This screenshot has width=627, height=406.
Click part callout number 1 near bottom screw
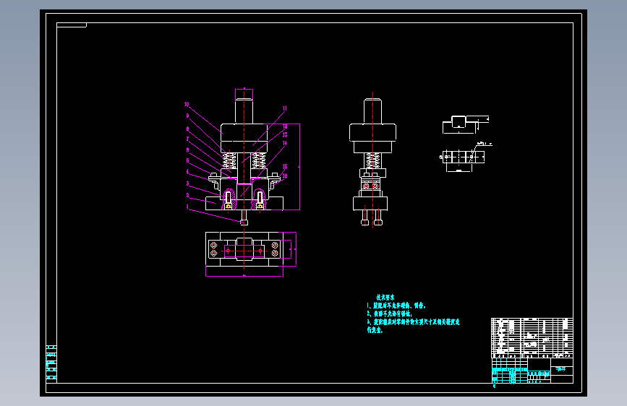tap(187, 207)
